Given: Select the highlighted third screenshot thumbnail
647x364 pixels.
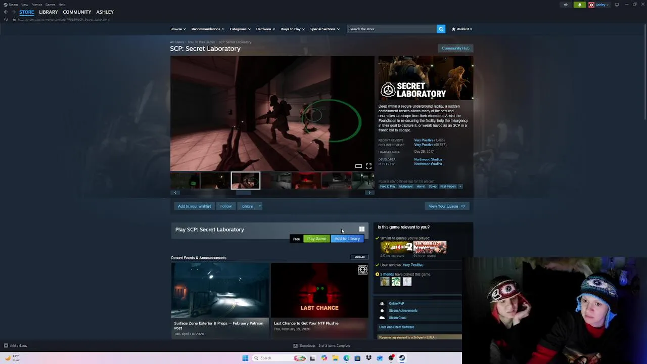Looking at the screenshot, I should 246,180.
